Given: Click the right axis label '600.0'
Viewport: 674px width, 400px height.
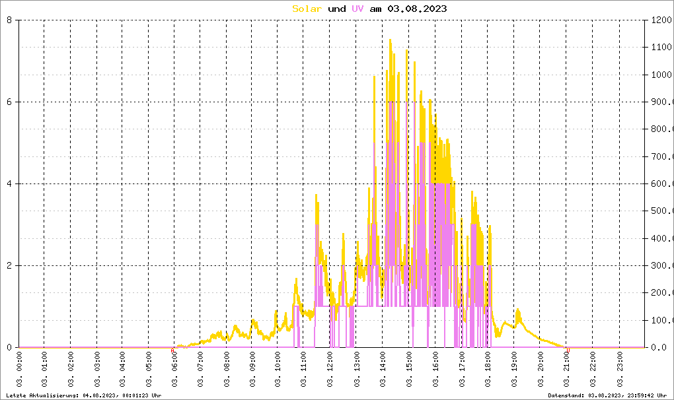Looking at the screenshot, I should pyautogui.click(x=662, y=183).
